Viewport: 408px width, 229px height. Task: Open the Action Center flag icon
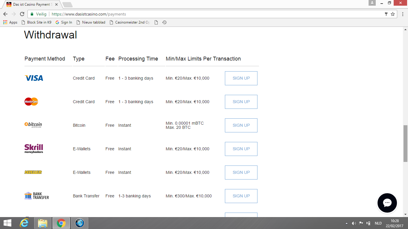[x=361, y=223]
